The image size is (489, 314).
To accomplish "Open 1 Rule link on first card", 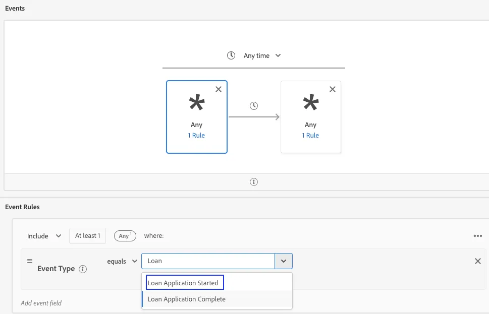I will pos(196,135).
